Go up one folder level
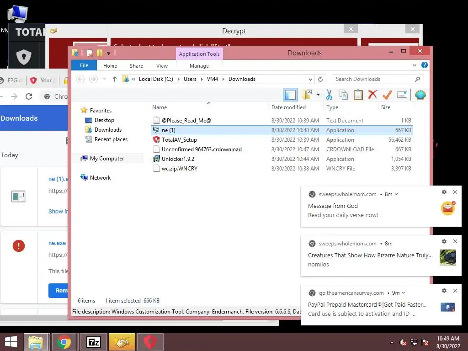Viewport: 468px width, 351px height. tap(115, 79)
